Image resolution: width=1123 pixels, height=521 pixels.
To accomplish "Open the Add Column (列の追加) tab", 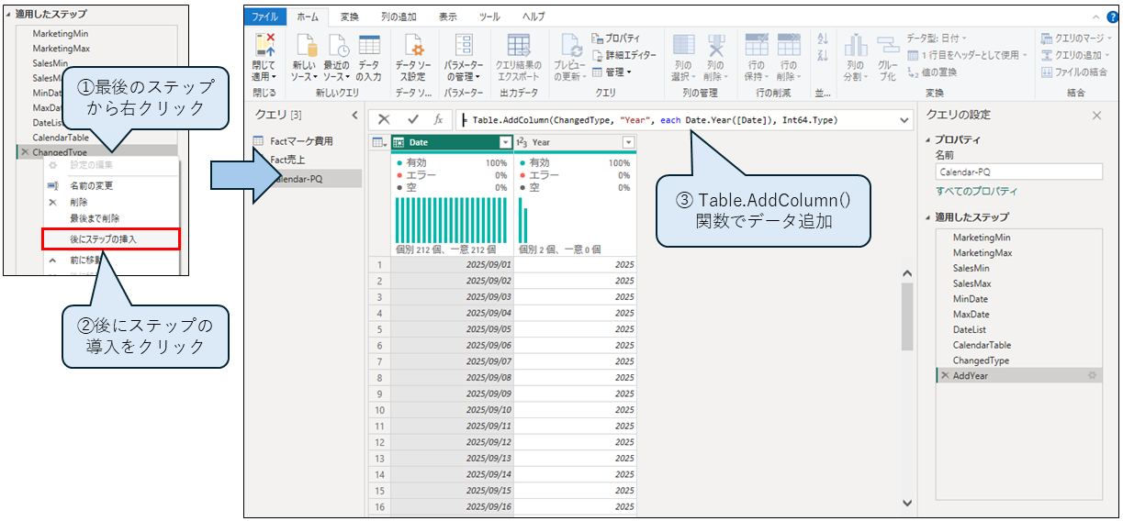I will [398, 17].
